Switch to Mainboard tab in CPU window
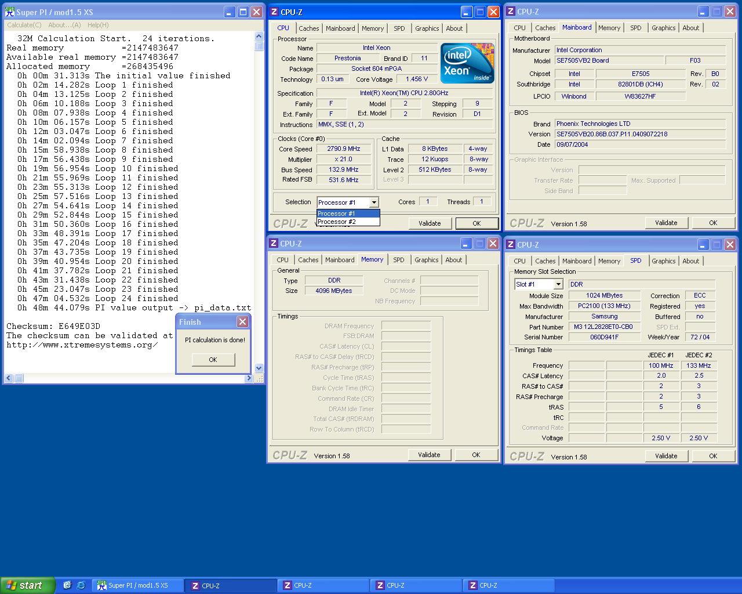The height and width of the screenshot is (594, 742). click(x=340, y=28)
